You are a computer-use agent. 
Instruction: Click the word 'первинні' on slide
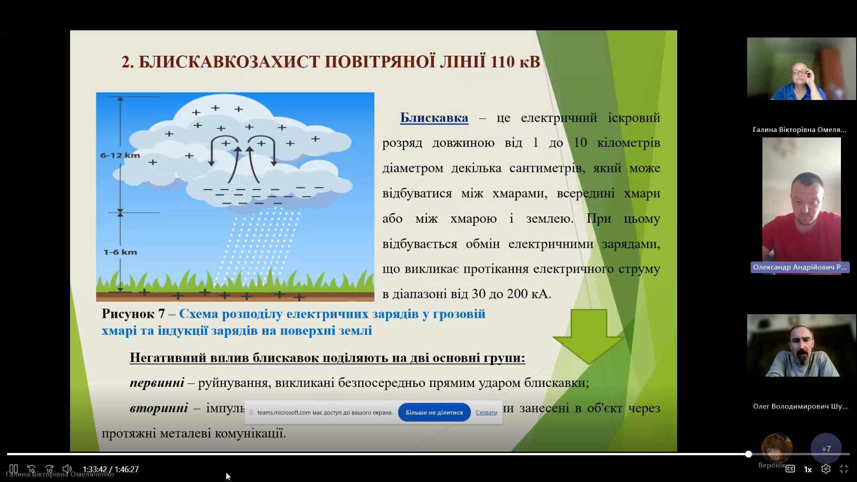coord(157,383)
